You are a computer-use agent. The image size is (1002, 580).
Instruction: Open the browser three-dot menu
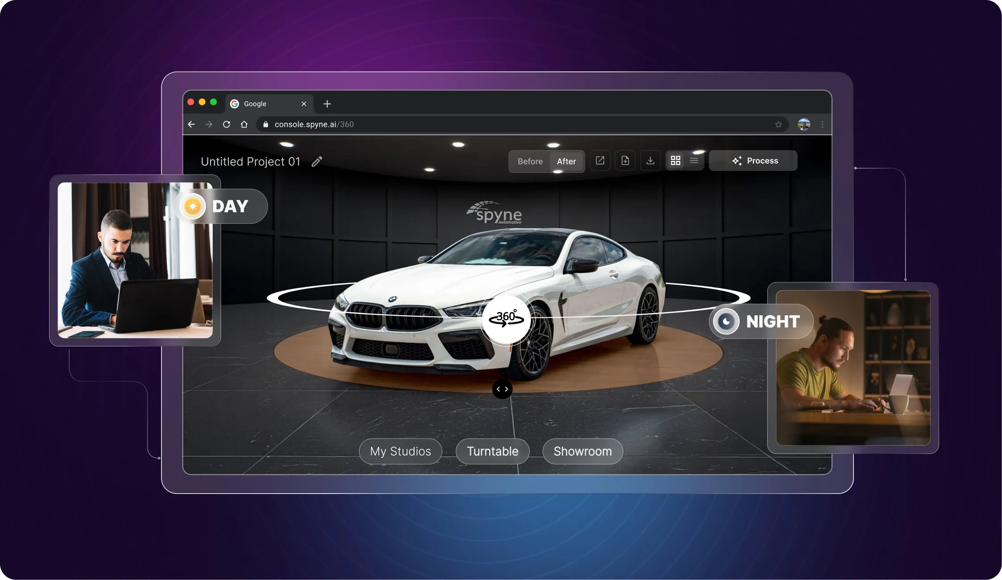(x=822, y=124)
